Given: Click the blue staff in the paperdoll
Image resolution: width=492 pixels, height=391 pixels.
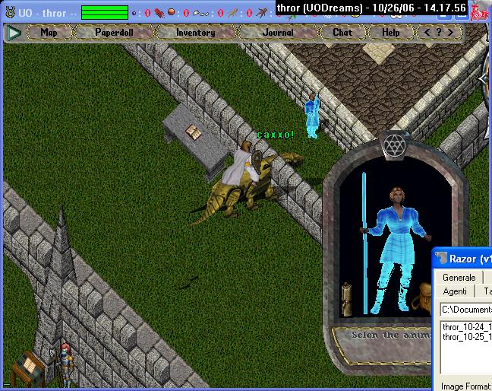Looking at the screenshot, I should 364,243.
